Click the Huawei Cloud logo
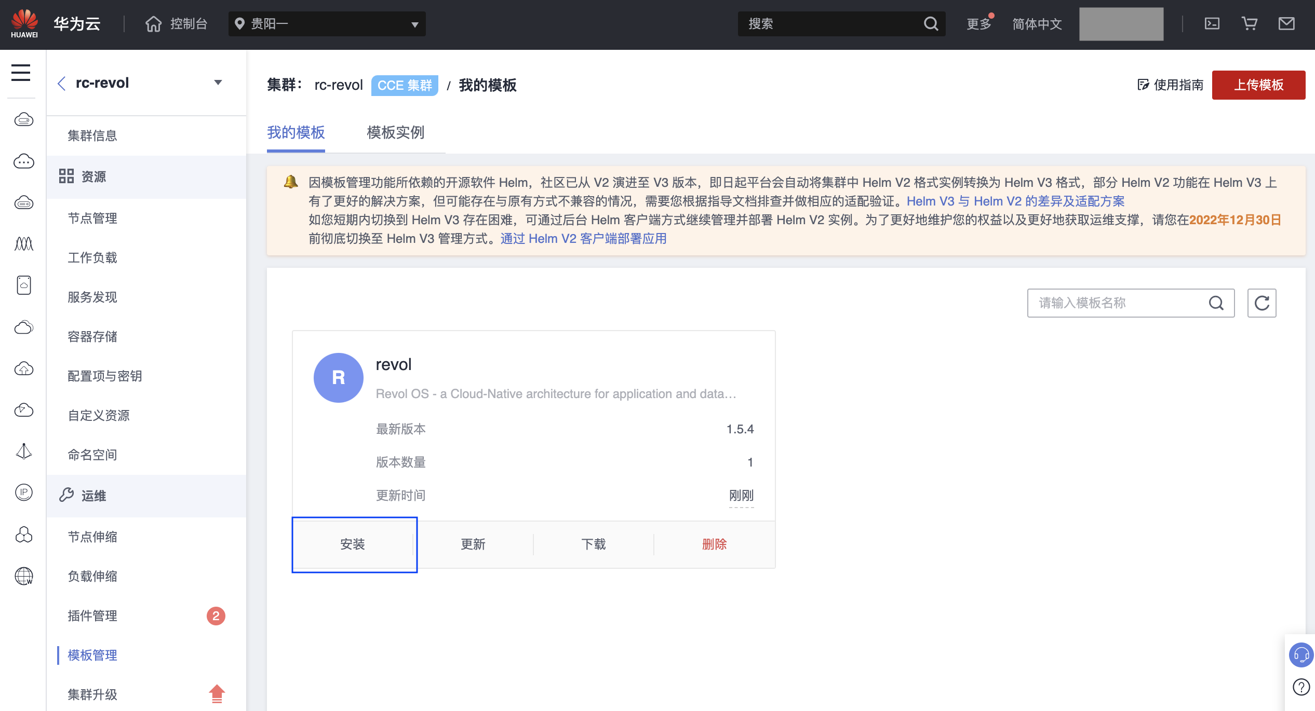This screenshot has height=711, width=1315. click(25, 24)
